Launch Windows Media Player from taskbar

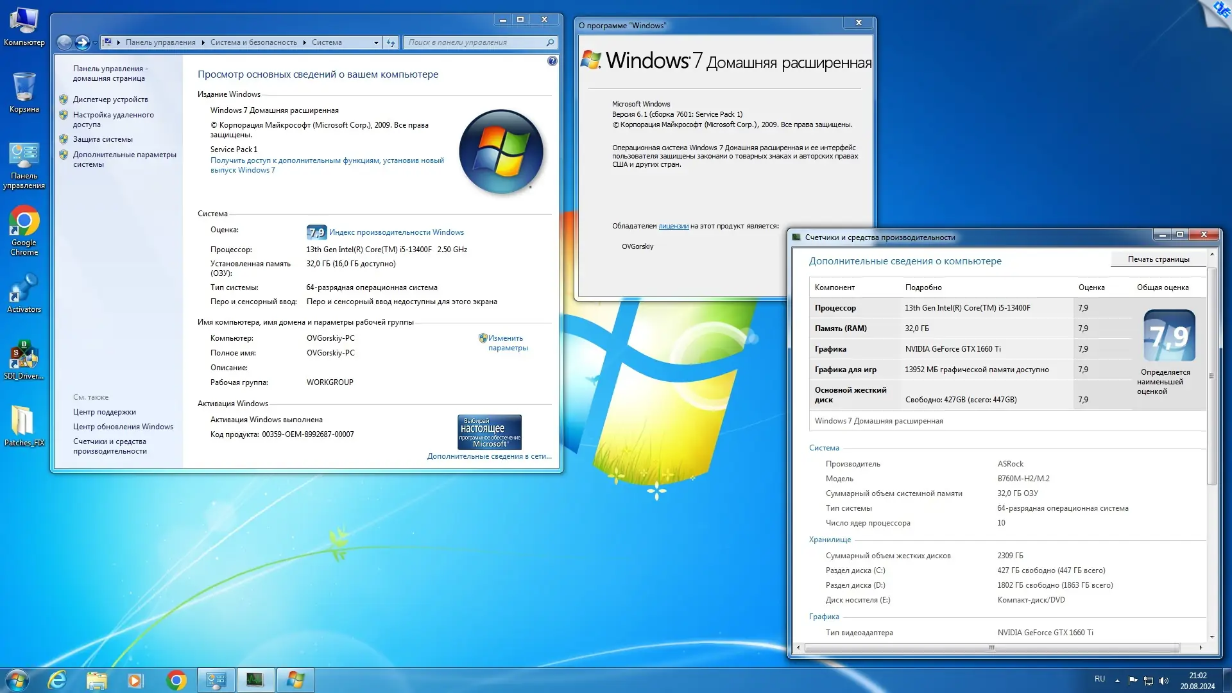135,680
